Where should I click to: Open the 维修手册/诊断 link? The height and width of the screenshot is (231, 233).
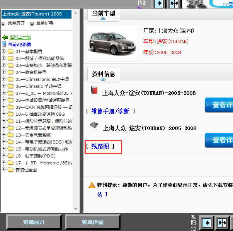110,111
